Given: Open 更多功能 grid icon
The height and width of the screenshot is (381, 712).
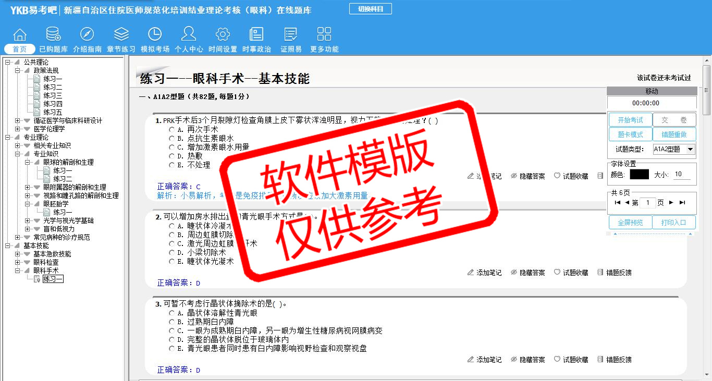Looking at the screenshot, I should click(324, 34).
